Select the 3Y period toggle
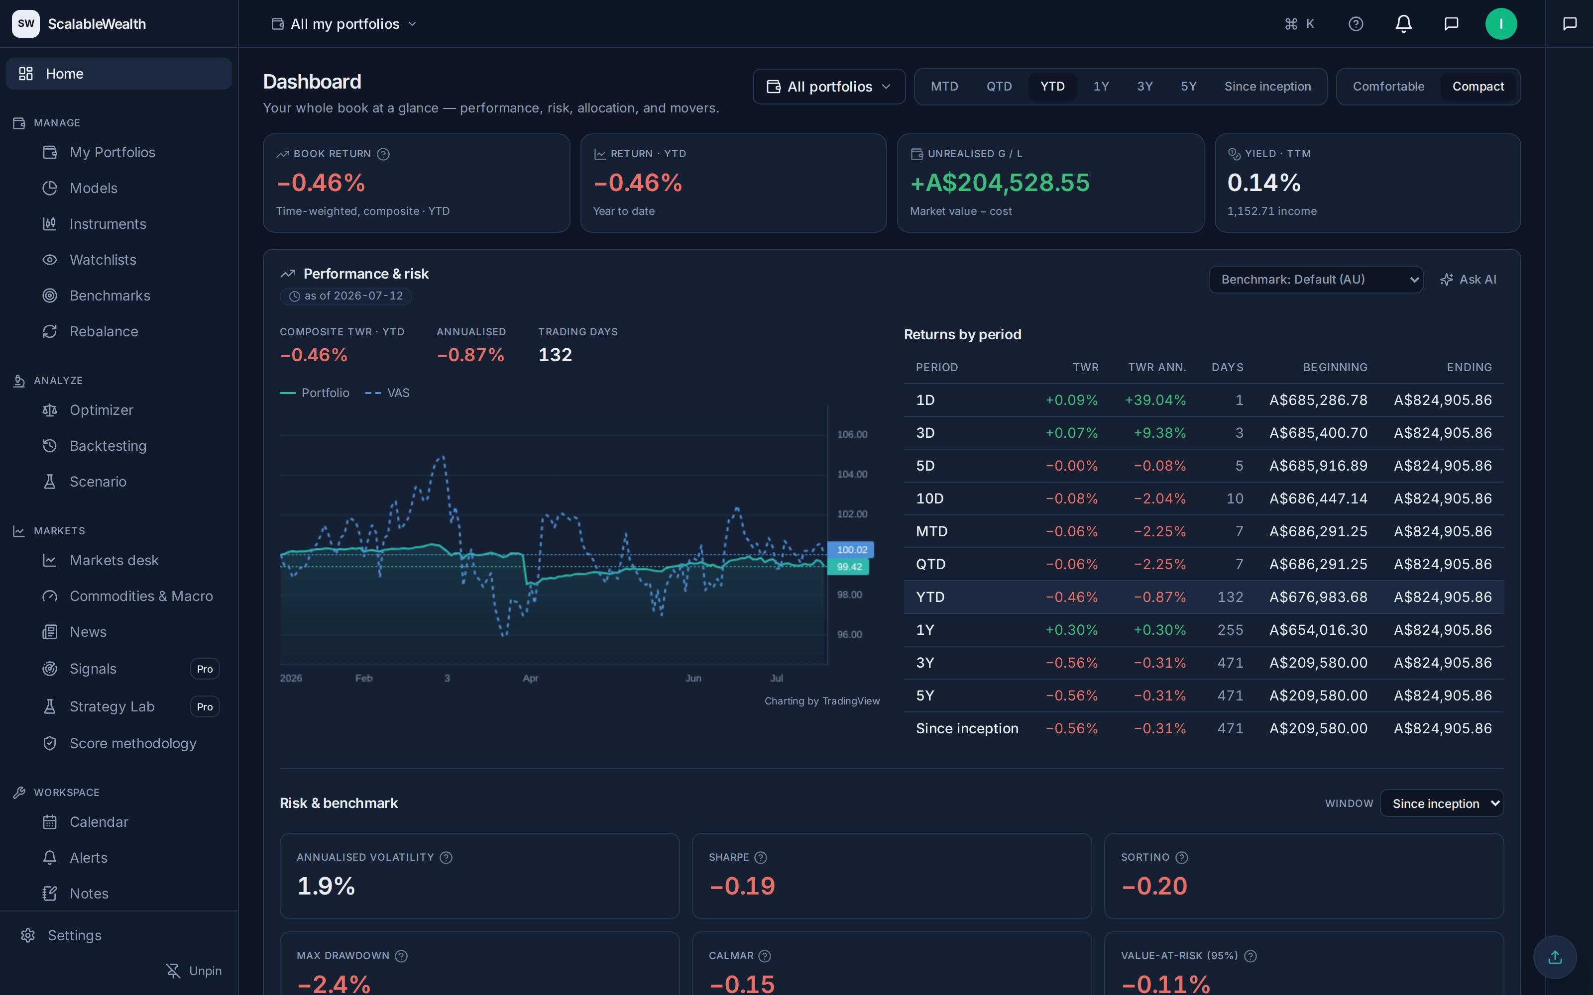 1145,86
